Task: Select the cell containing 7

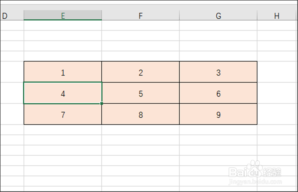Action: click(x=63, y=114)
